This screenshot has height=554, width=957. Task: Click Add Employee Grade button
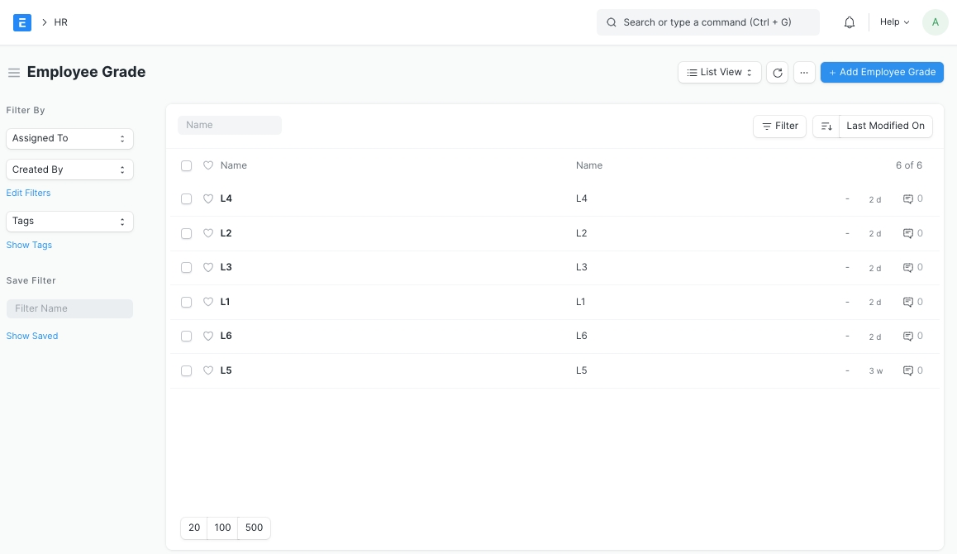tap(882, 73)
